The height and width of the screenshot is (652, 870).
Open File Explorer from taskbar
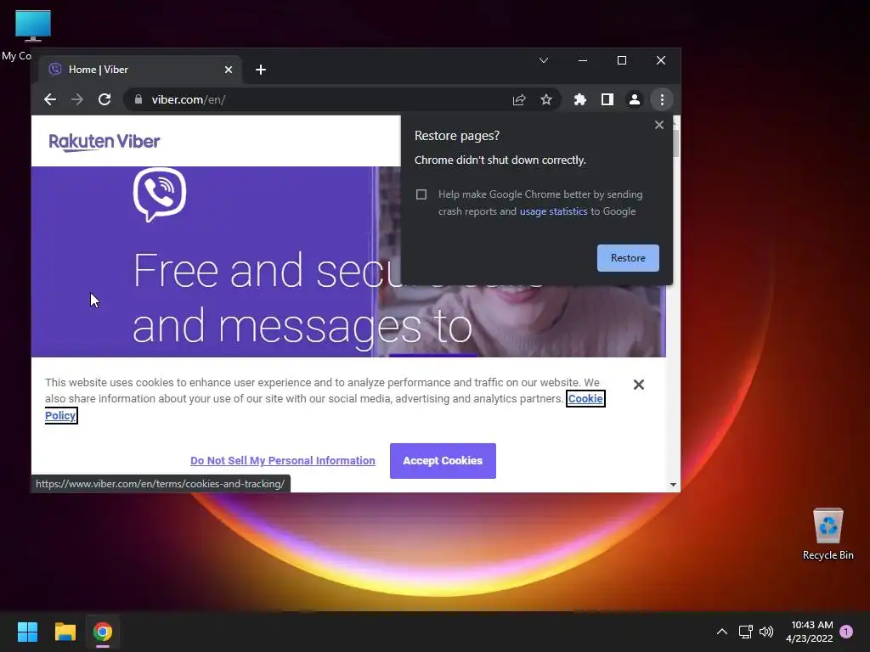[65, 632]
